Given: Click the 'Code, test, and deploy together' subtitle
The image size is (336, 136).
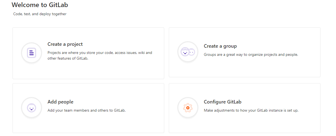Looking at the screenshot, I should [x=40, y=14].
